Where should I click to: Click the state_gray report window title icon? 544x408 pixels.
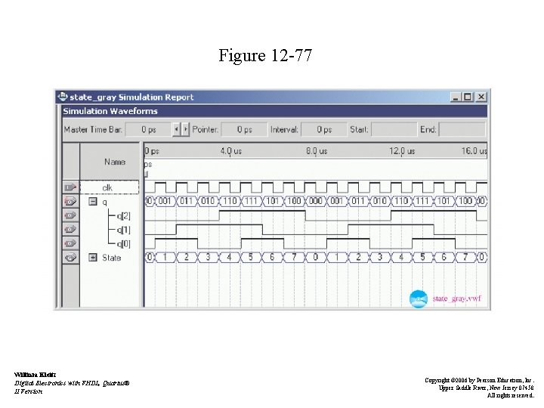coord(63,97)
